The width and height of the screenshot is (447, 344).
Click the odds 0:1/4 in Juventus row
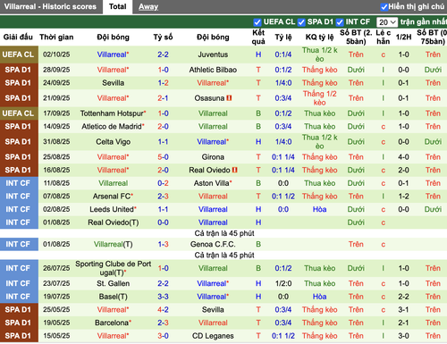tap(283, 55)
